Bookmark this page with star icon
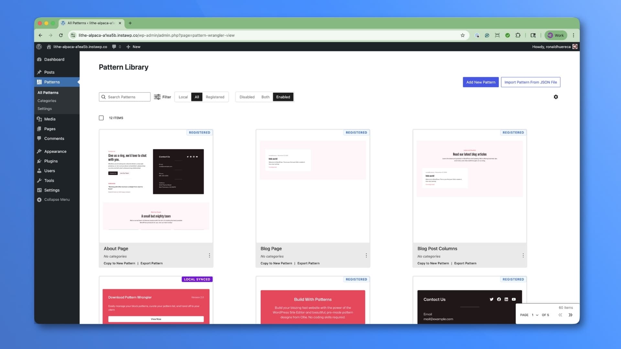Image resolution: width=621 pixels, height=349 pixels. (463, 35)
